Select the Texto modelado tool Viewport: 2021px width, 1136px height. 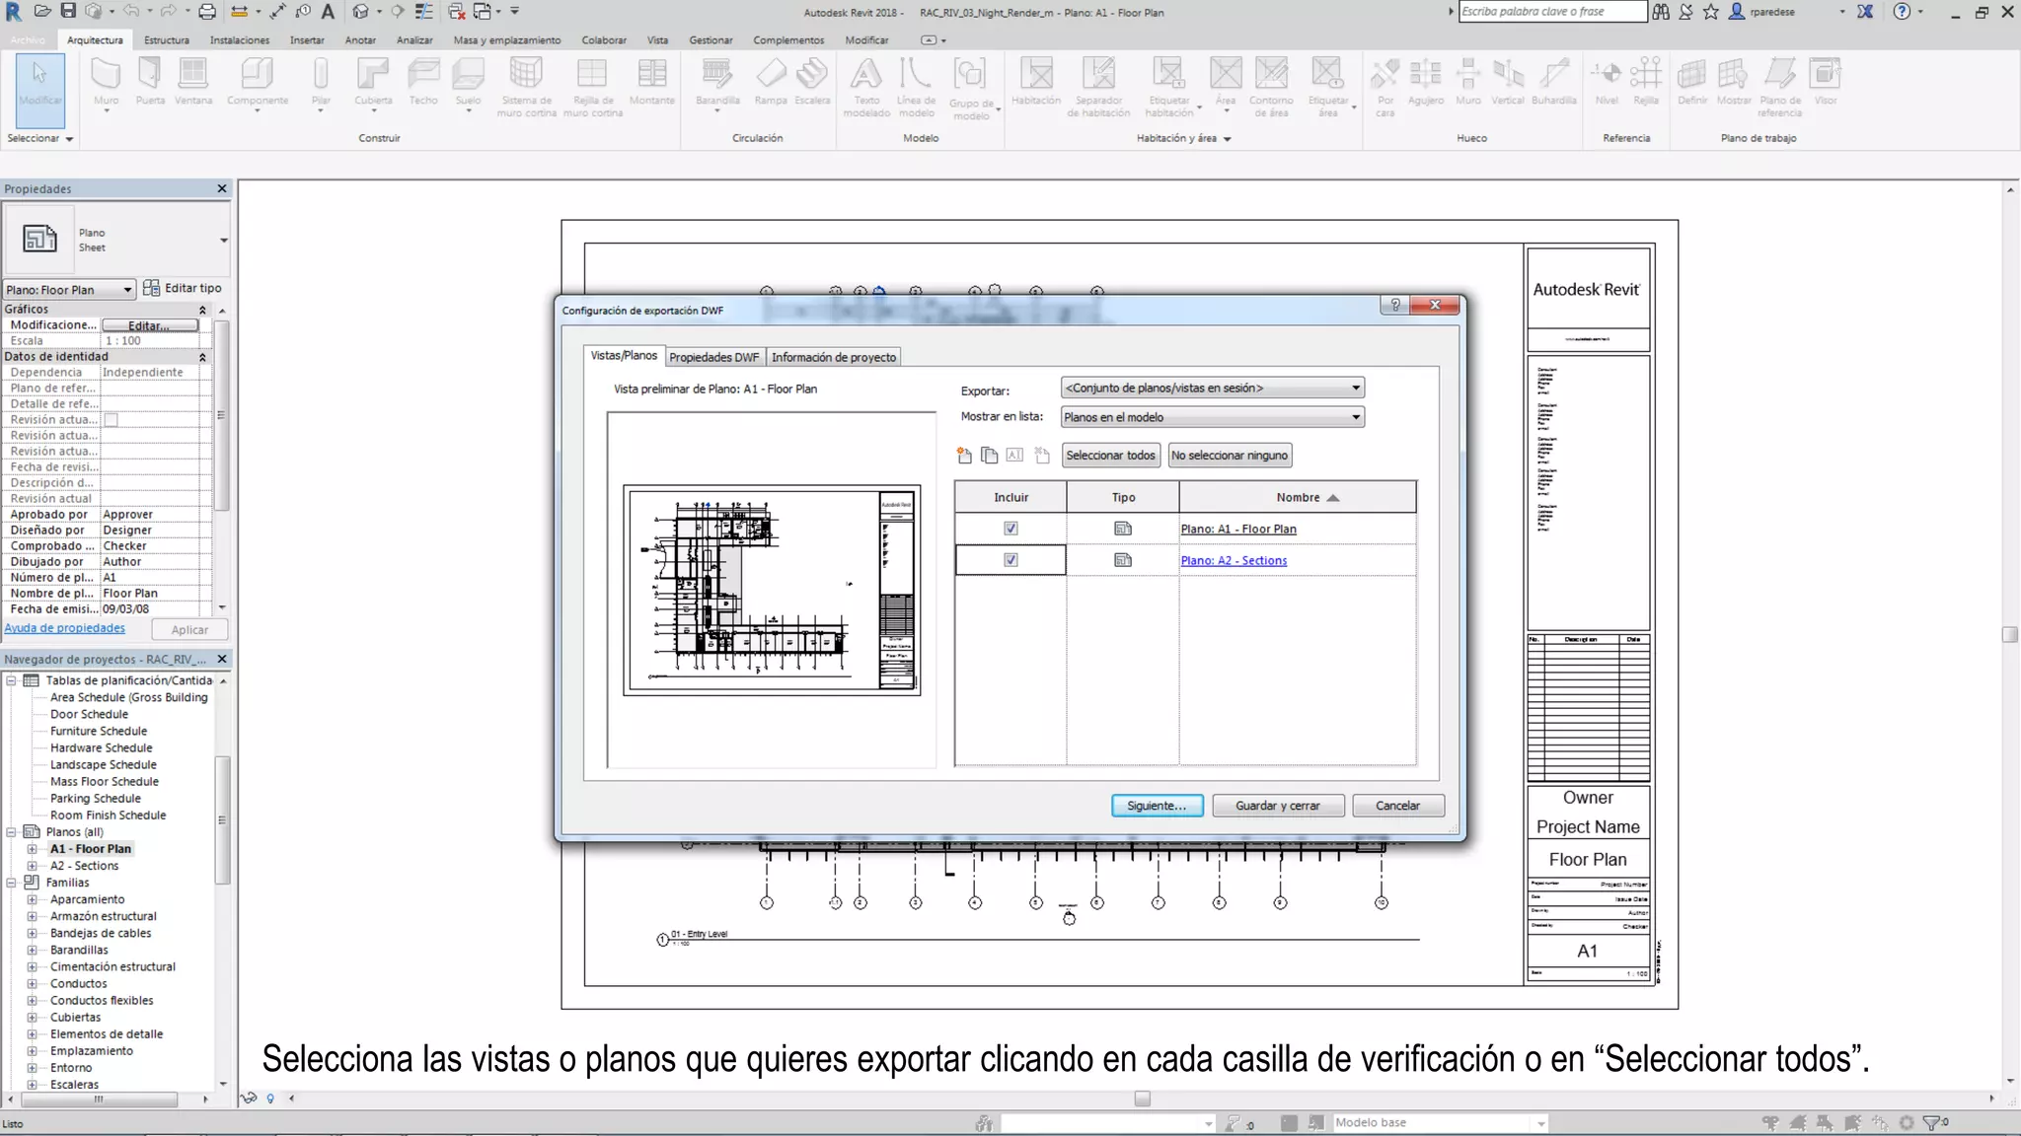[x=865, y=75]
